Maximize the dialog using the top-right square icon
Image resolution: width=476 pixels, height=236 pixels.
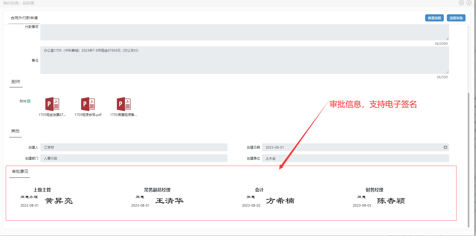[461, 3]
